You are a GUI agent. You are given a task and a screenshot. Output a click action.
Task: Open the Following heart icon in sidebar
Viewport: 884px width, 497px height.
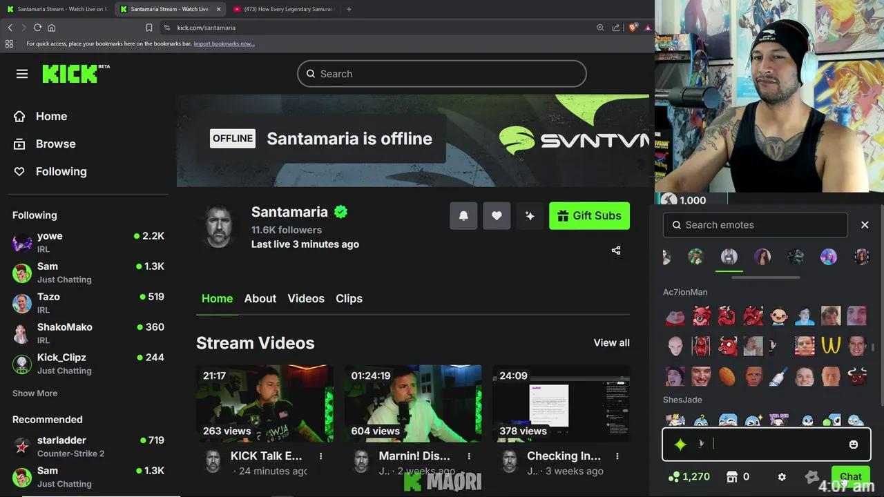click(x=19, y=171)
